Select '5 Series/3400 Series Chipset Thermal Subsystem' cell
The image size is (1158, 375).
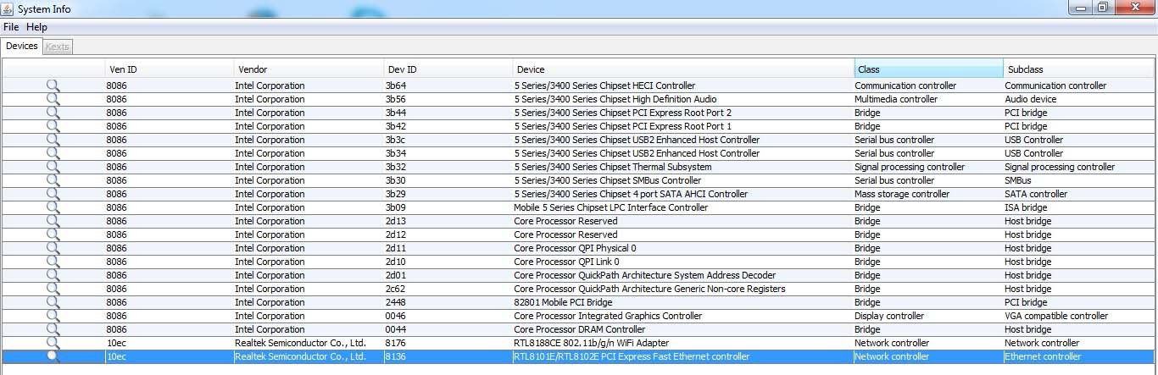(683, 167)
